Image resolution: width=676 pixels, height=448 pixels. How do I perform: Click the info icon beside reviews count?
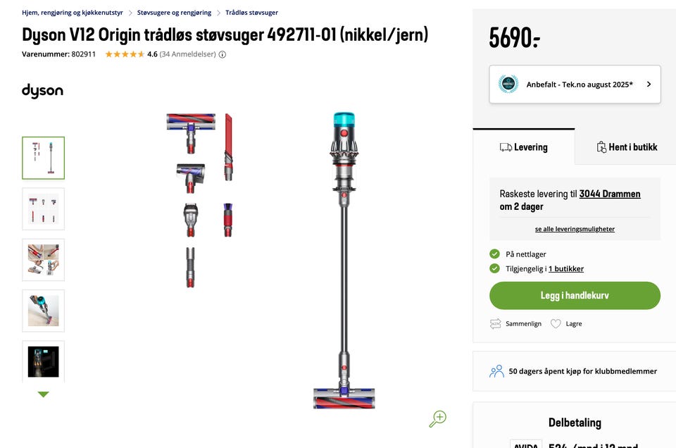(223, 54)
